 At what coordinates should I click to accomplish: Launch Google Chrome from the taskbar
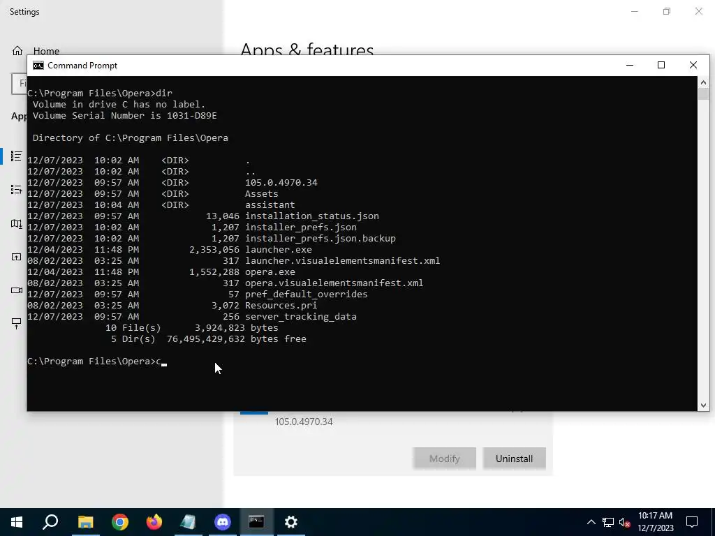(120, 522)
